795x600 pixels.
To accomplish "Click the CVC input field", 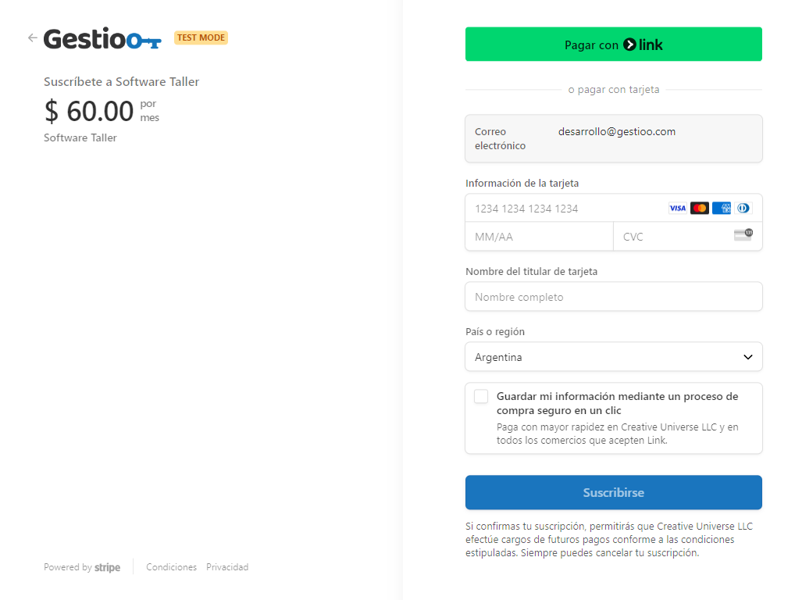I will click(674, 237).
